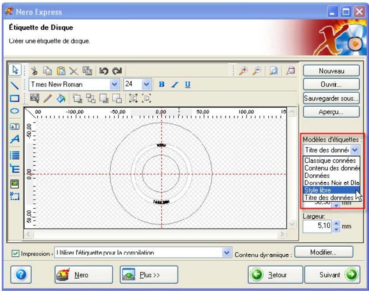Toggle Italic text formatting
Image resolution: width=369 pixels, height=291 pixels.
175,84
